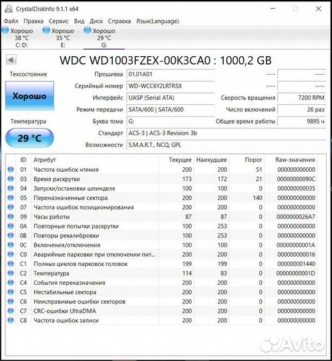The image size is (332, 361).
Task: Select disk tab G: at 29 °C
Action: point(104,37)
